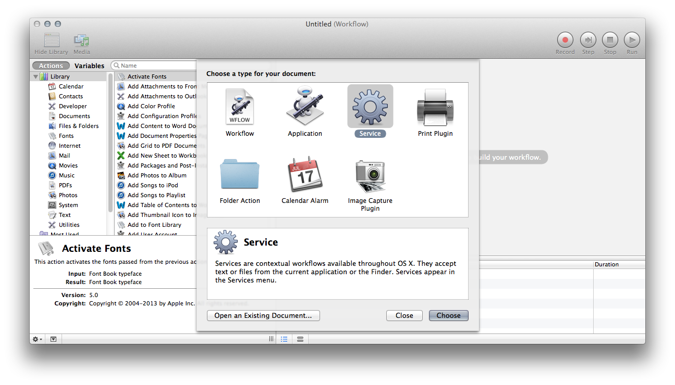675x385 pixels.
Task: Click the search magnifier dropdown
Action: click(117, 66)
